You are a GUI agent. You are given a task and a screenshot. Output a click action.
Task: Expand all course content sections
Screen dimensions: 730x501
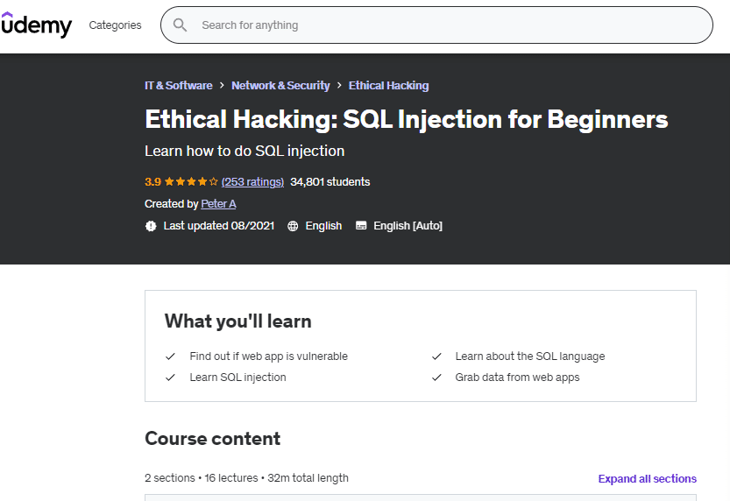coord(647,479)
